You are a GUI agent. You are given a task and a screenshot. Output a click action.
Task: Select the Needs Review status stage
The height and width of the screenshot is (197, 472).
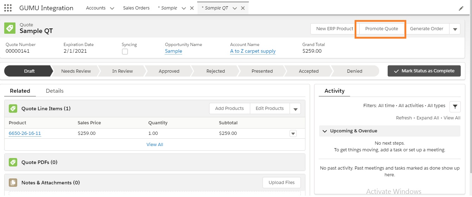pyautogui.click(x=76, y=71)
